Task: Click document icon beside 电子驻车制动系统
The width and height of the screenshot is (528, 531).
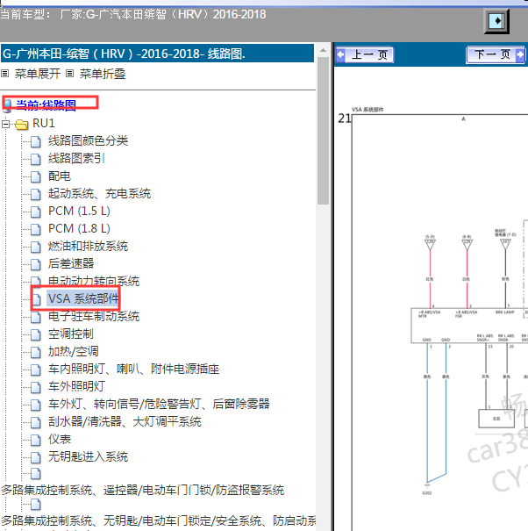Action: 36,318
